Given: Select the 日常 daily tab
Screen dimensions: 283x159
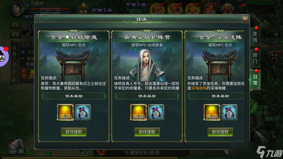Looking at the screenshot, I should point(255,80).
